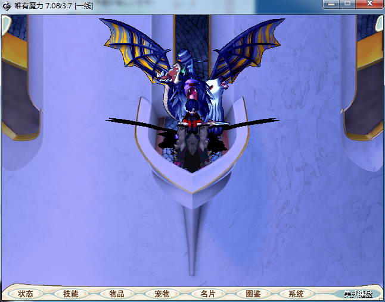Minimize the 唯有魔力 game window

332,4
